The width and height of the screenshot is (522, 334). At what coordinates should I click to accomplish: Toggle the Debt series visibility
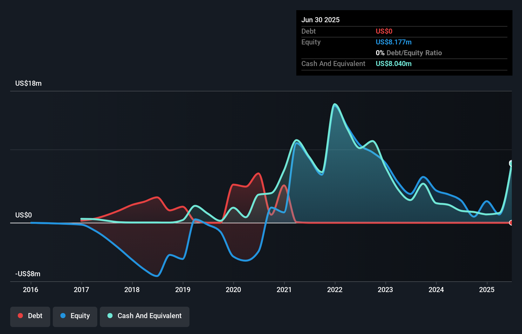tap(30, 316)
